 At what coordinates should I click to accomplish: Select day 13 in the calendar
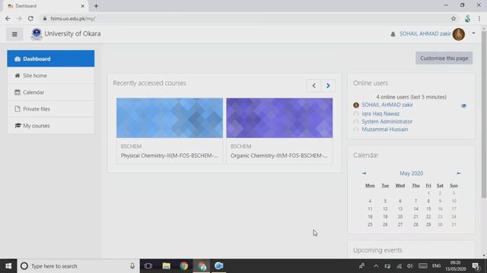400,209
